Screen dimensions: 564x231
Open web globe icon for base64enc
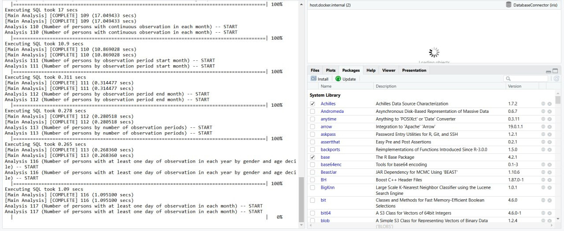(x=543, y=164)
